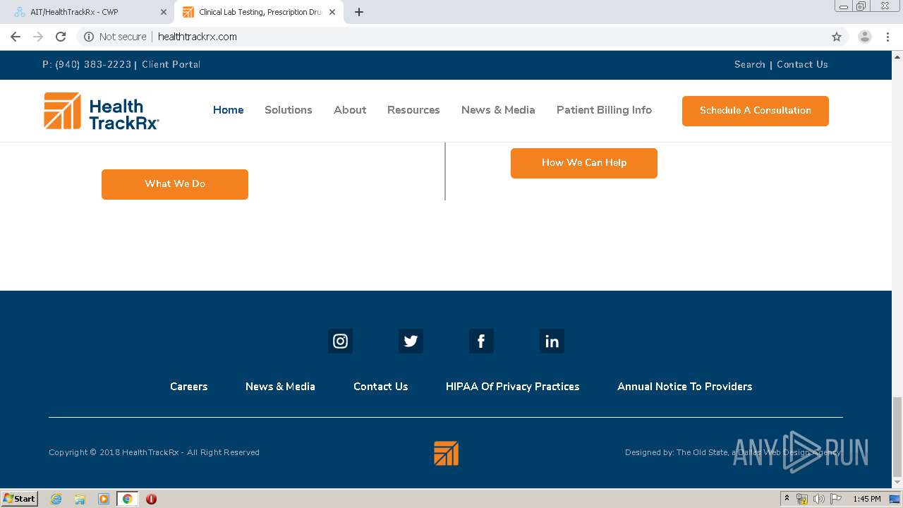Click the network tray icon
Viewport: 903px width, 508px height.
tap(802, 499)
